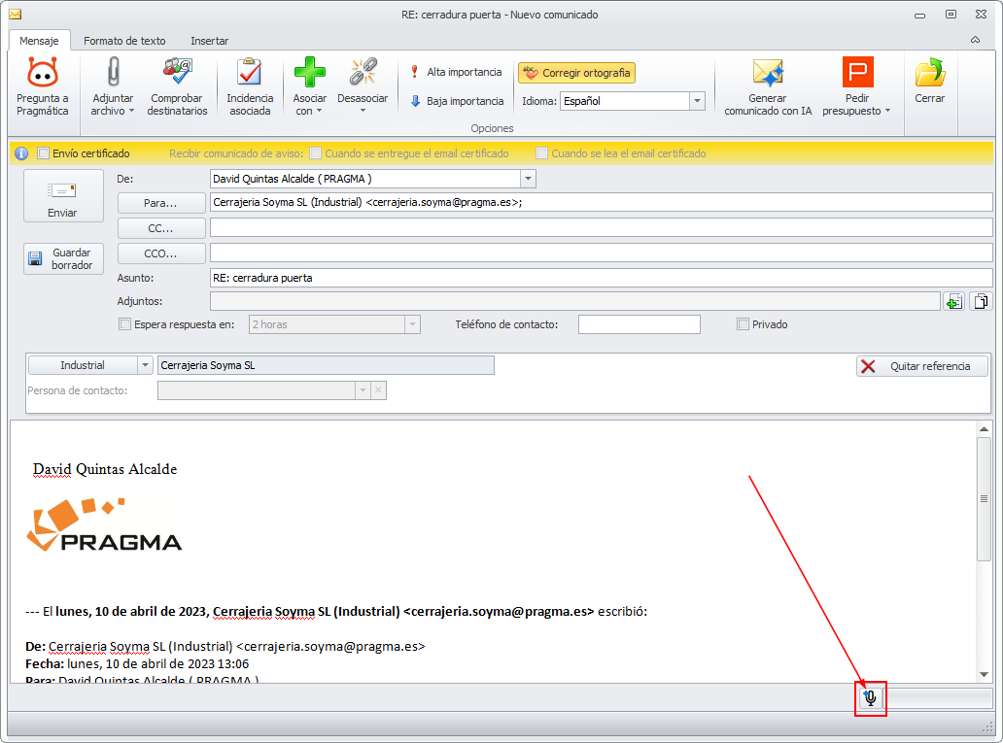This screenshot has height=743, width=1003.
Task: Enable Espera respuesta en checkbox
Action: pyautogui.click(x=124, y=324)
